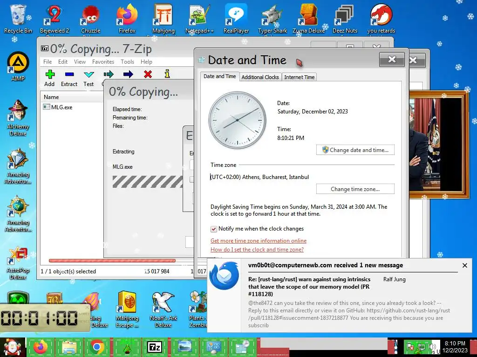Open the Recycle Bin desktop icon
The image size is (477, 357).
(18, 19)
